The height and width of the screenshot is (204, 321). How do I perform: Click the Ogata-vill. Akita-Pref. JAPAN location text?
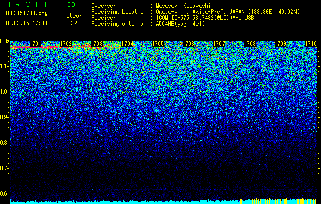click(228, 12)
